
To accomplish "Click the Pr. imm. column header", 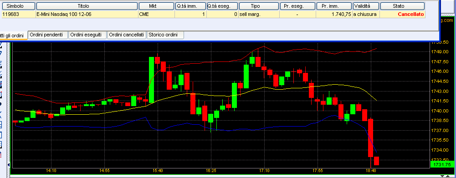I will tap(334, 6).
